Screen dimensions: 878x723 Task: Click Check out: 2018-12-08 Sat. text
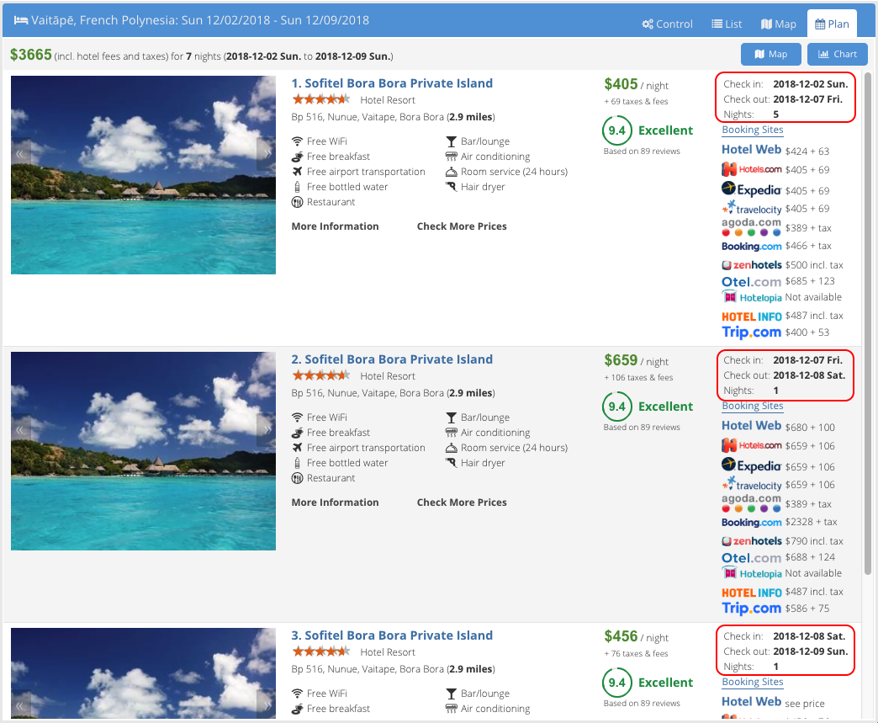pos(784,375)
